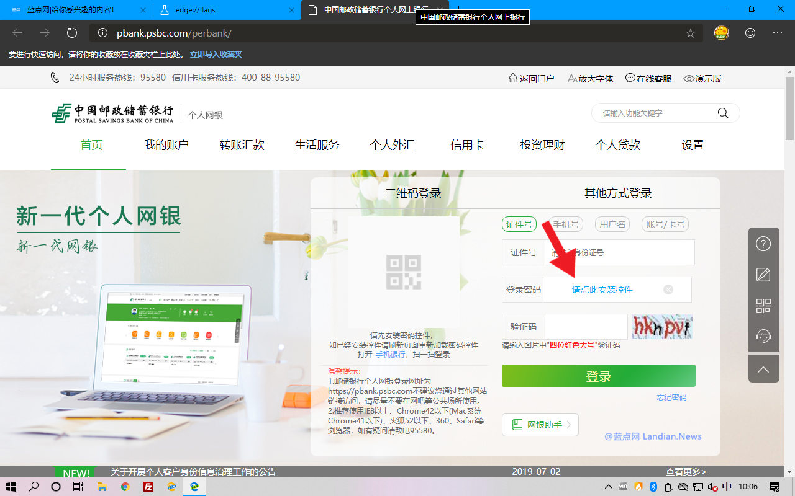
Task: Show the QR code icon in the side panel
Action: (x=763, y=306)
